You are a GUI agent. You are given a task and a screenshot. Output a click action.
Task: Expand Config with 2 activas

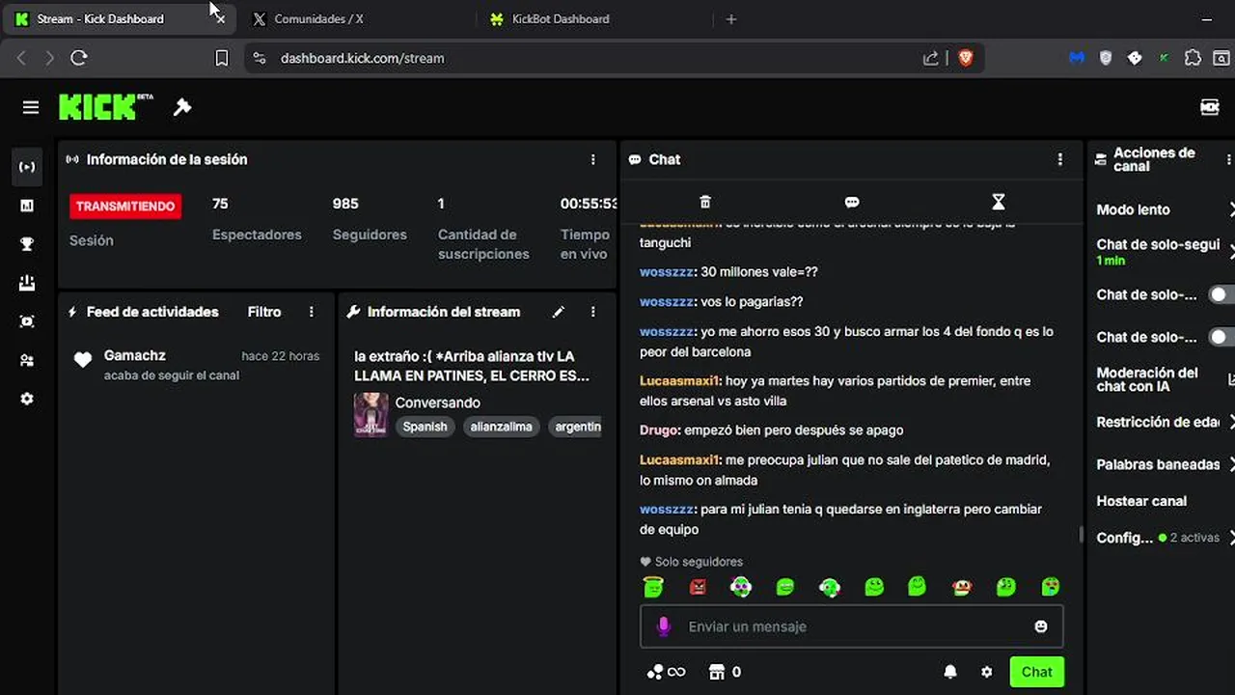click(x=1166, y=538)
